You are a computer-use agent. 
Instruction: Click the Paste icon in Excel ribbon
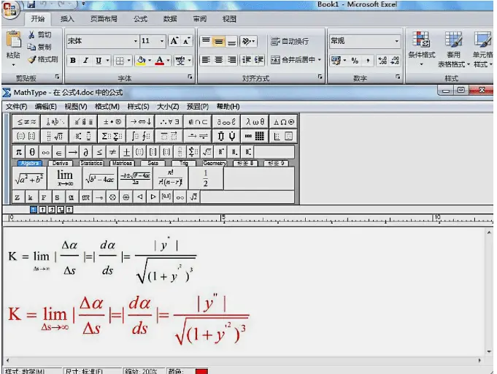pos(13,39)
